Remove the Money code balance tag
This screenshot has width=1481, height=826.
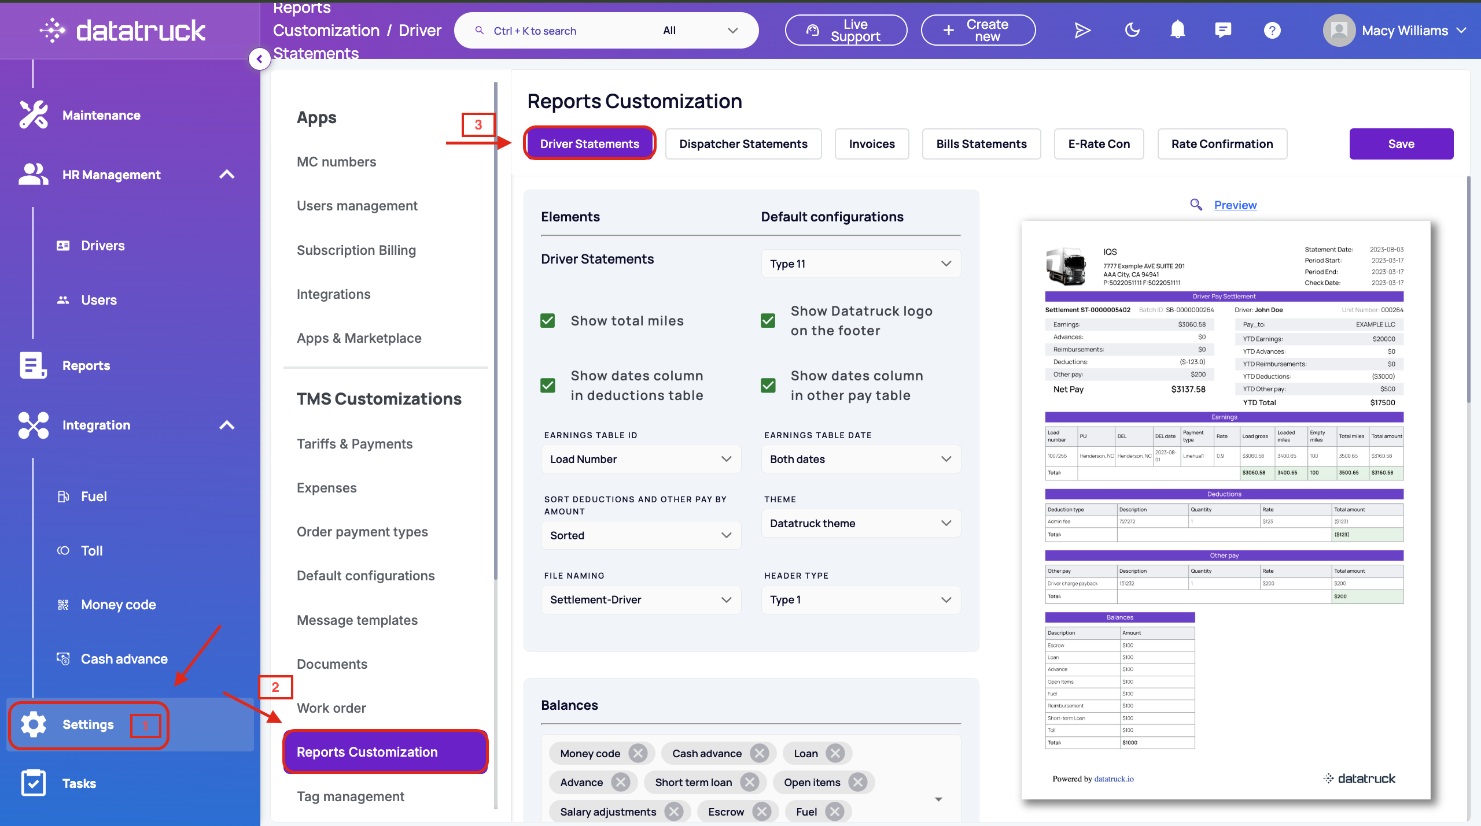pos(638,753)
